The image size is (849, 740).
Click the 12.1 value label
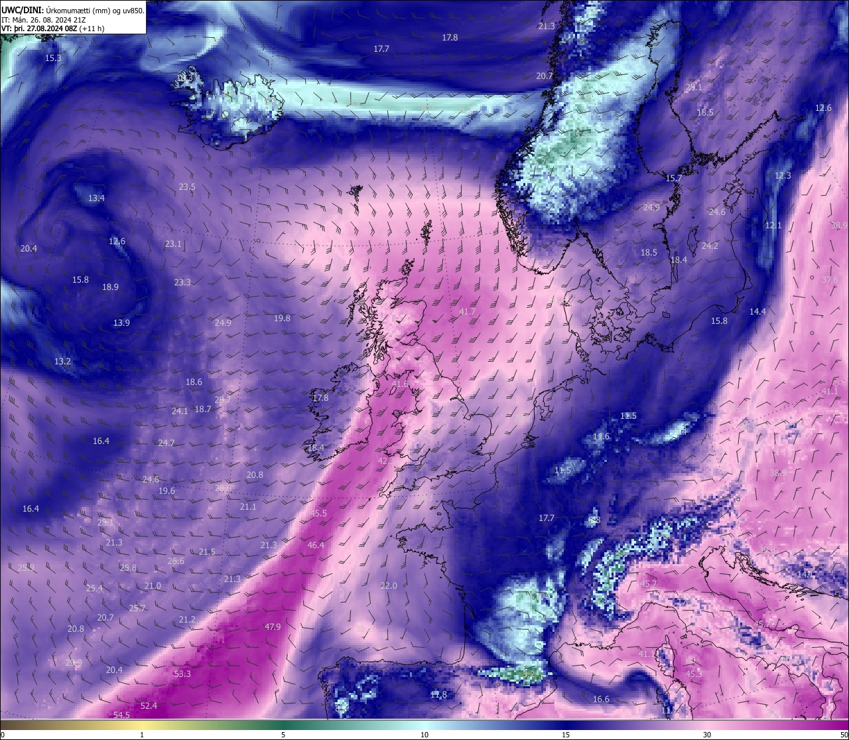pos(773,226)
